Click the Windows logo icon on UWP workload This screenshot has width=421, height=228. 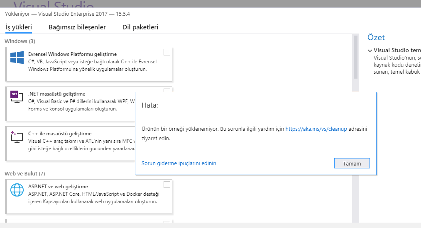pos(17,58)
